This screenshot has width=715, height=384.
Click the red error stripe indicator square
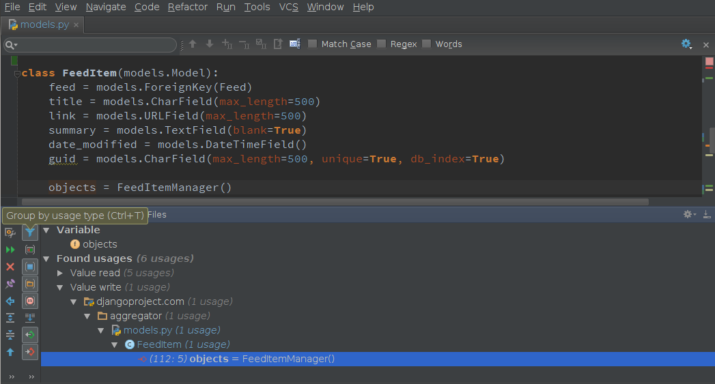[x=709, y=61]
